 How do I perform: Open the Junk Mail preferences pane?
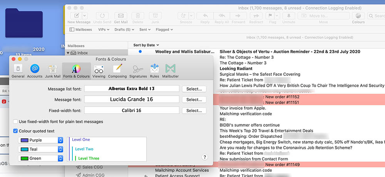(52, 71)
